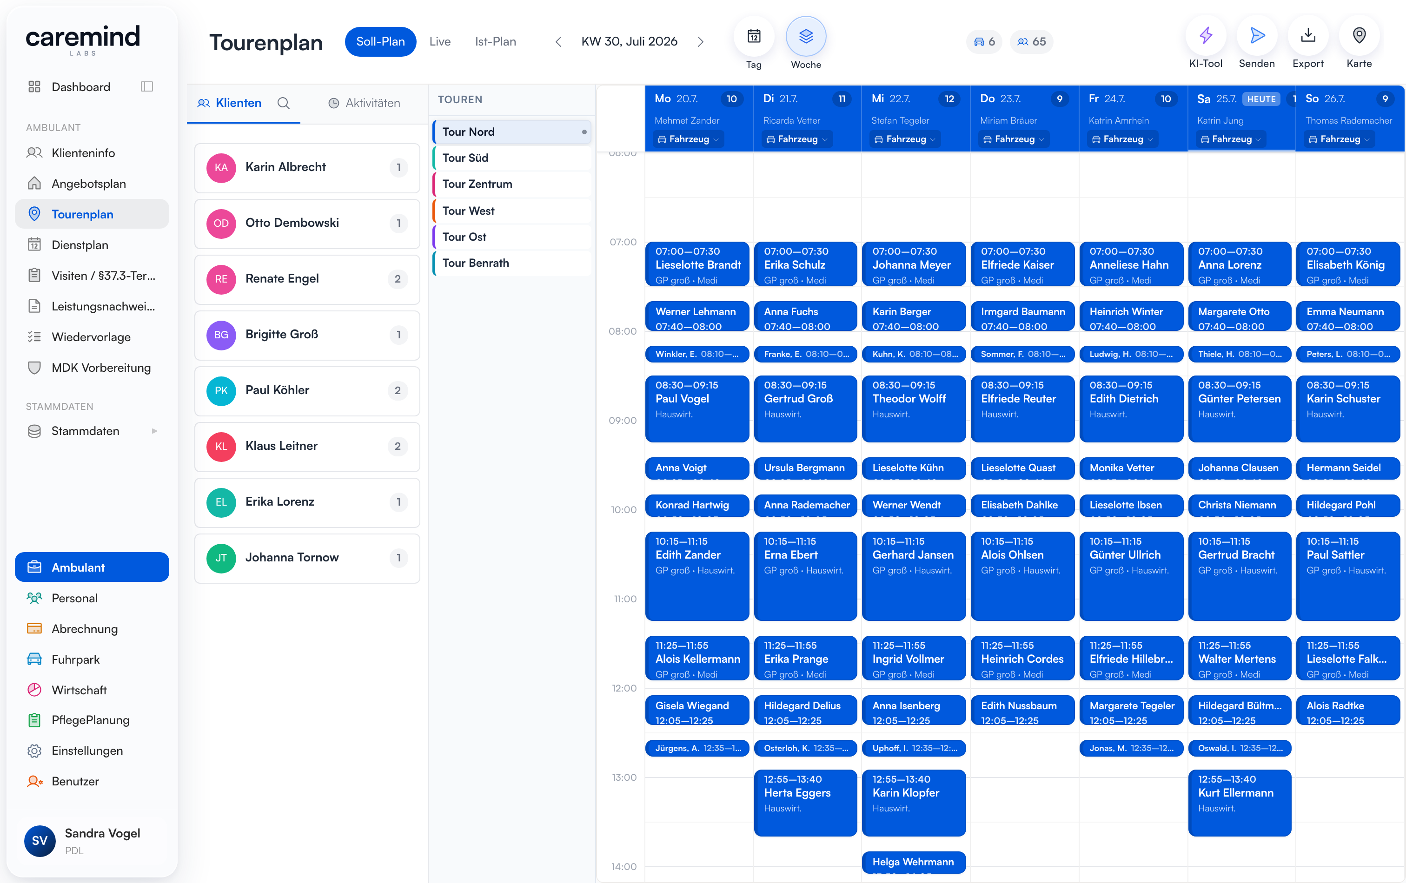
Task: Open Fahrzeug dropdown for Saturday
Action: point(1231,139)
